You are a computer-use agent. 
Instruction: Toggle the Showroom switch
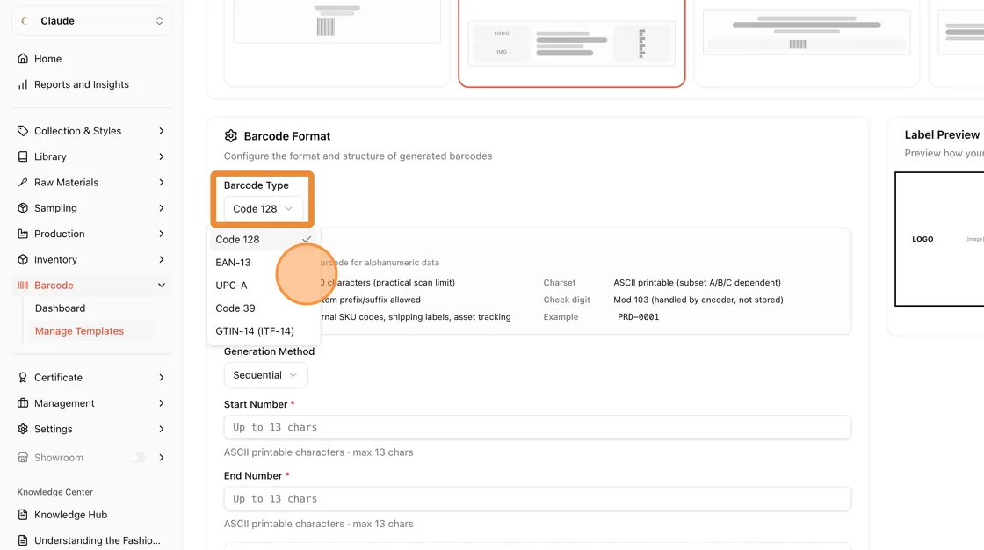tap(137, 458)
